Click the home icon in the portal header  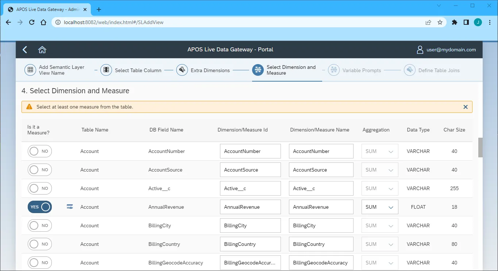42,50
